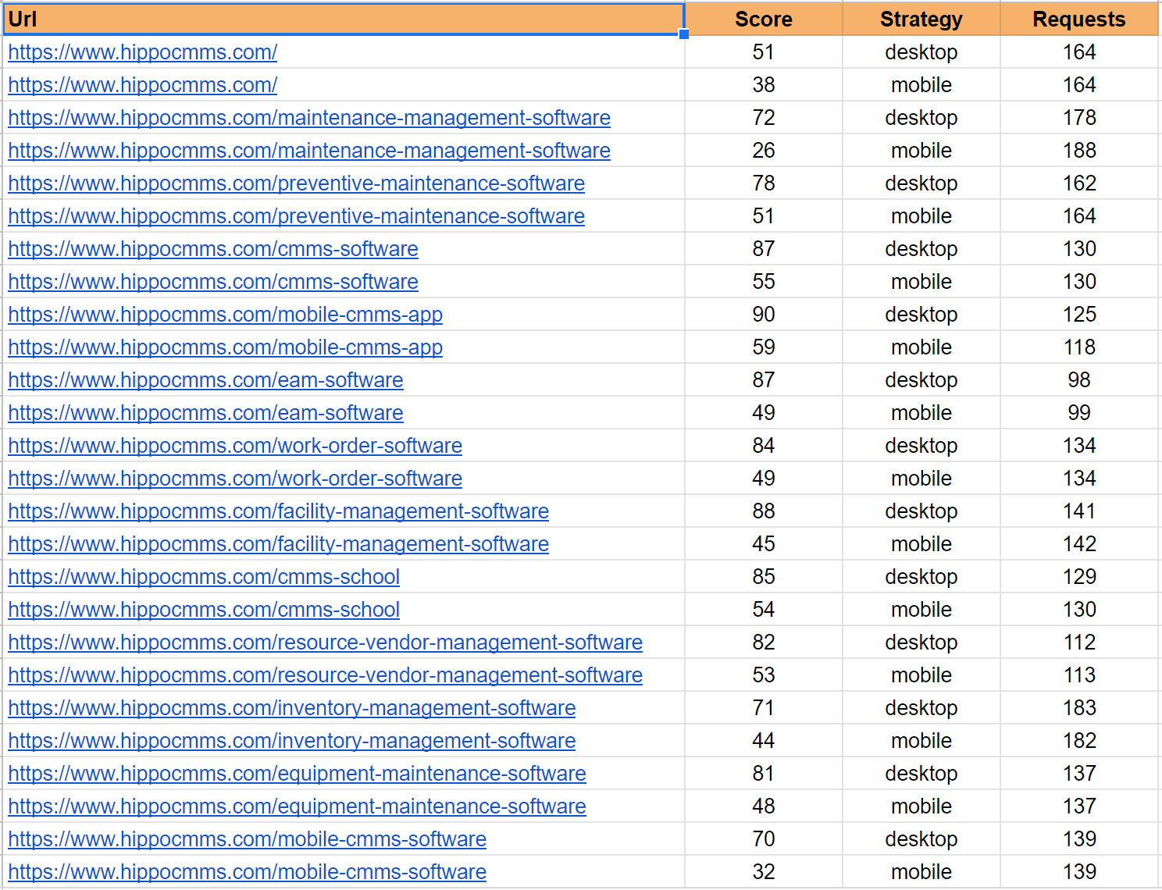Select the score cell showing 88
This screenshot has height=890, width=1162.
764,511
